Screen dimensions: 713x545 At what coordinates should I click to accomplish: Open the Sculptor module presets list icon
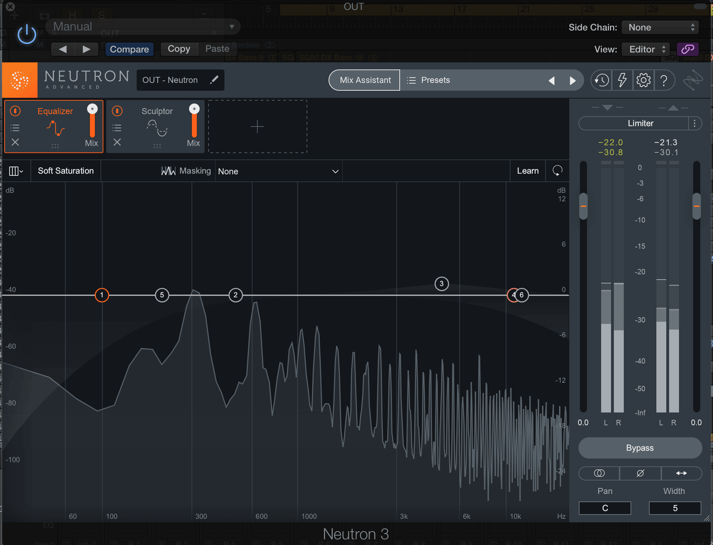point(117,128)
